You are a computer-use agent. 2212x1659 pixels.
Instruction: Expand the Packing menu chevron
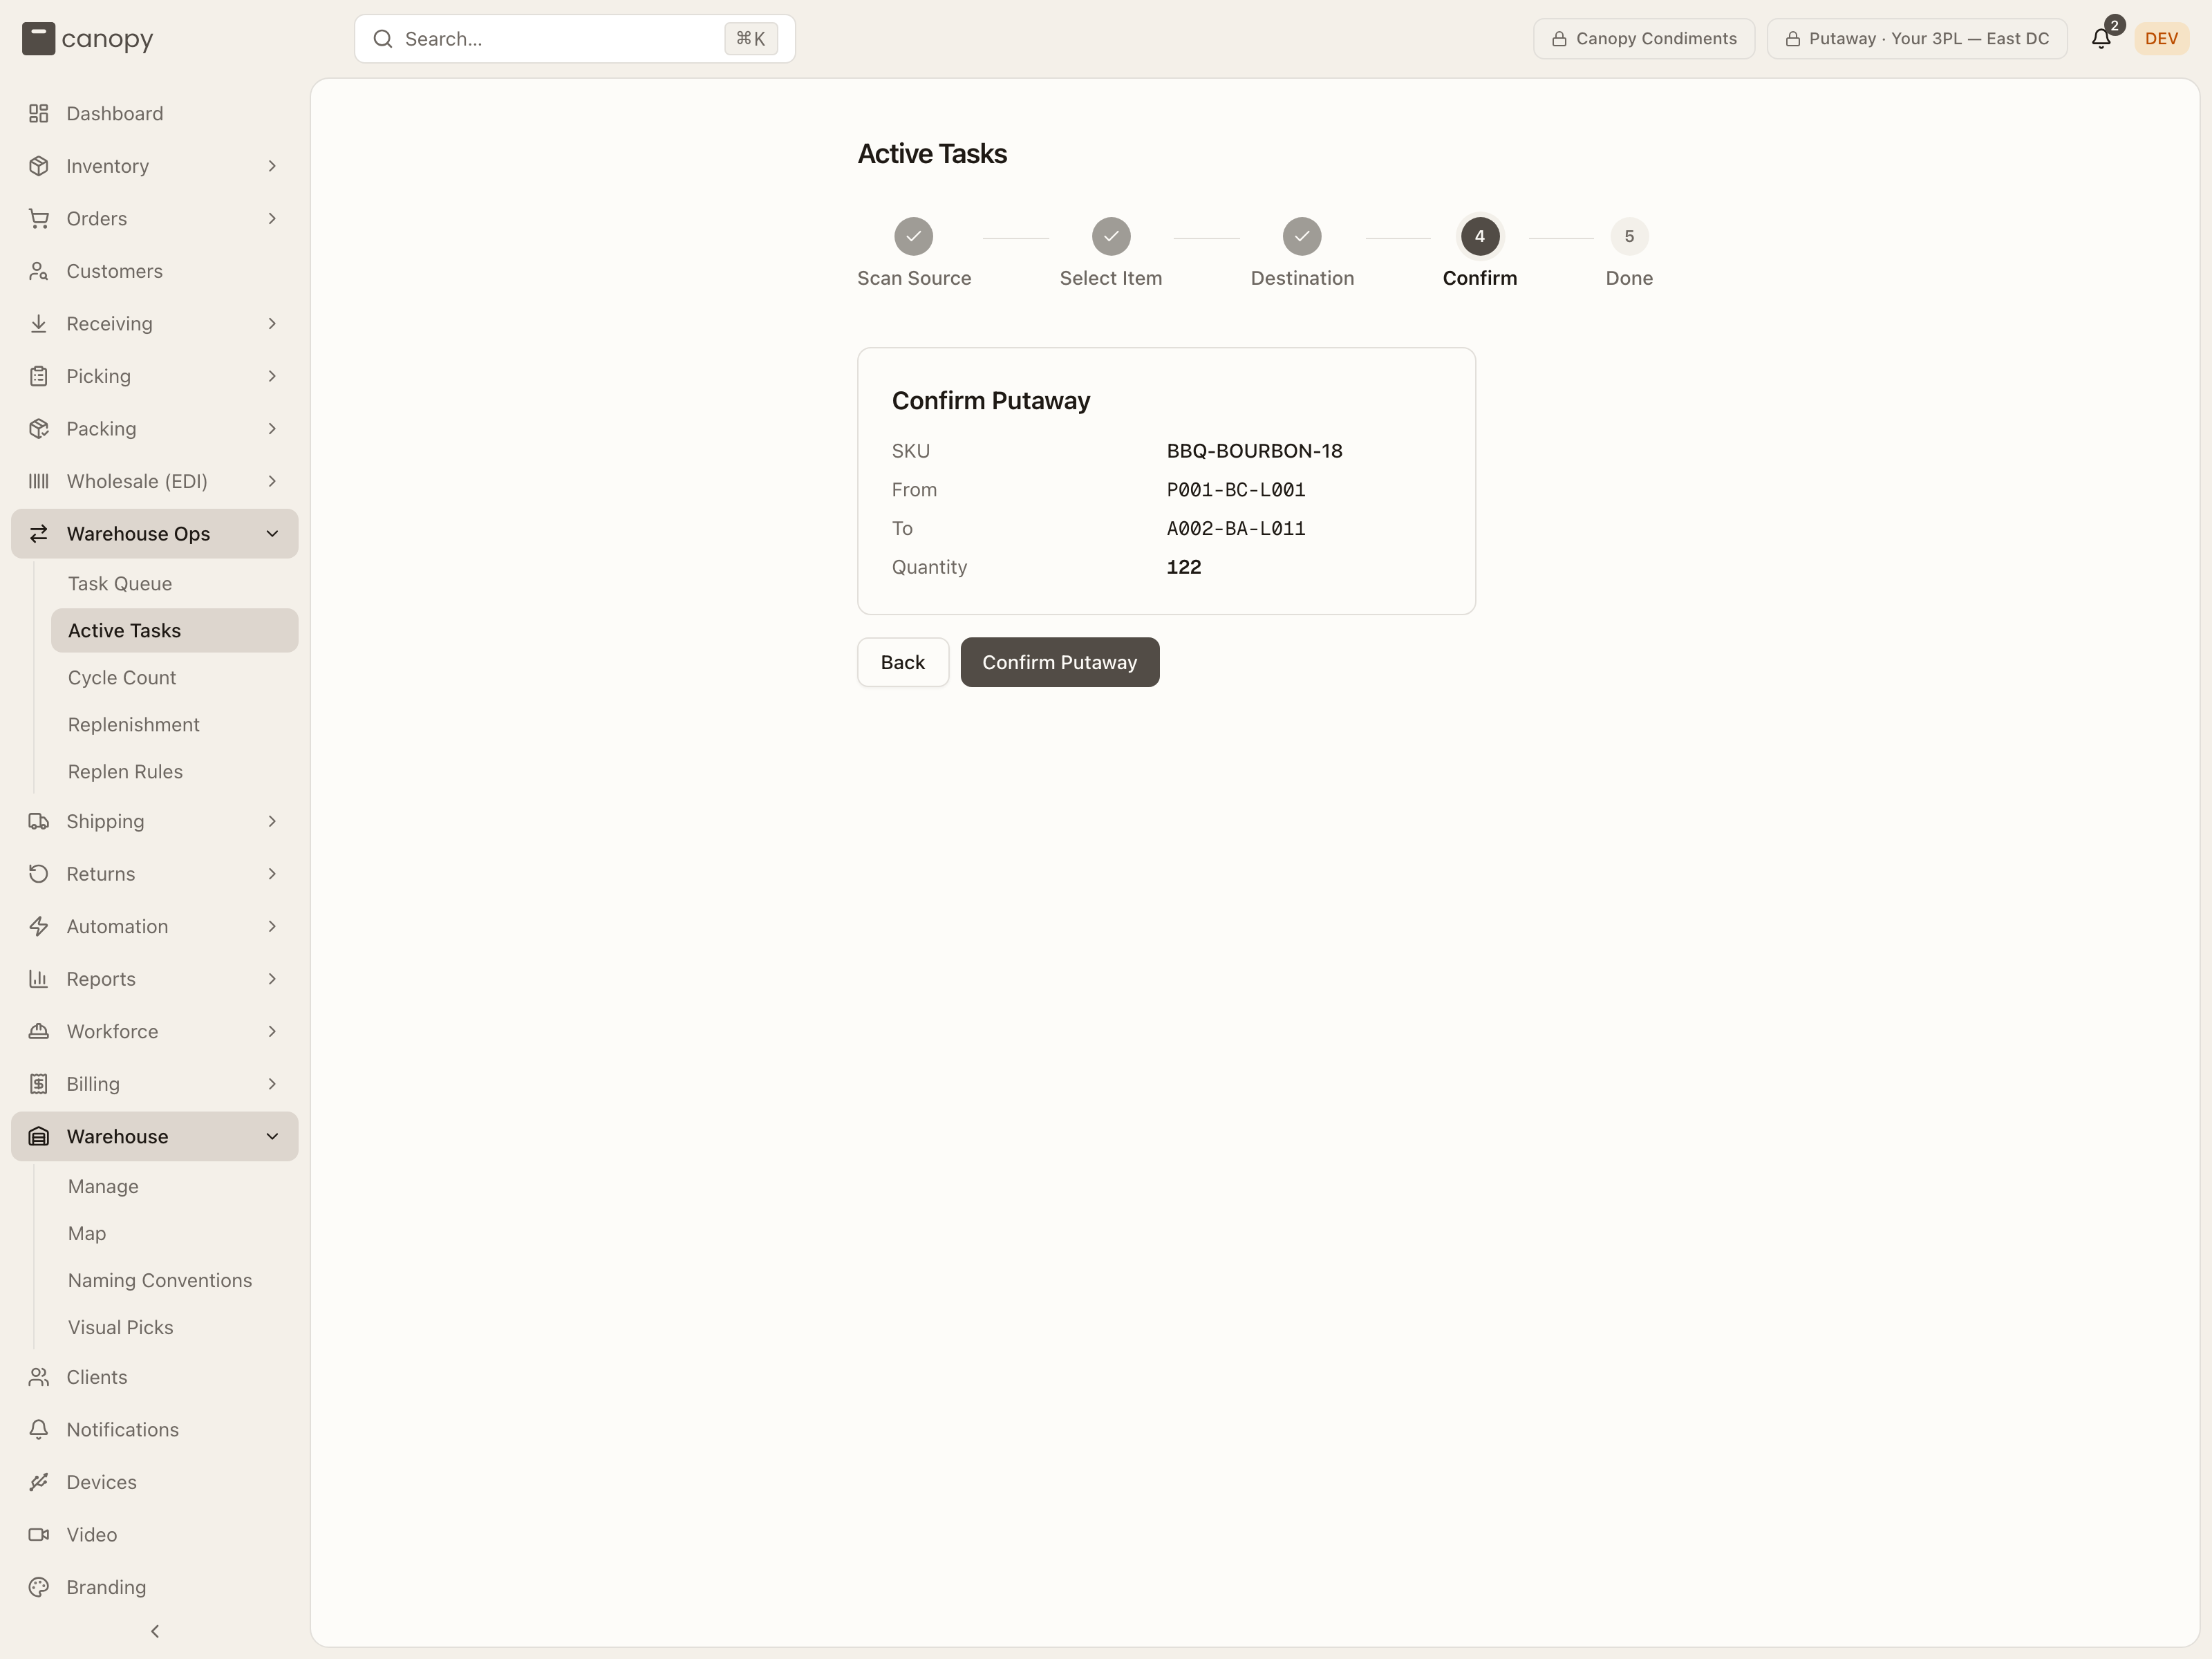(x=272, y=429)
